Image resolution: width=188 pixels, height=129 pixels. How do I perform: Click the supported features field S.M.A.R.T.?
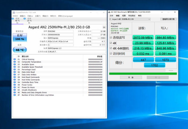coord(77,51)
